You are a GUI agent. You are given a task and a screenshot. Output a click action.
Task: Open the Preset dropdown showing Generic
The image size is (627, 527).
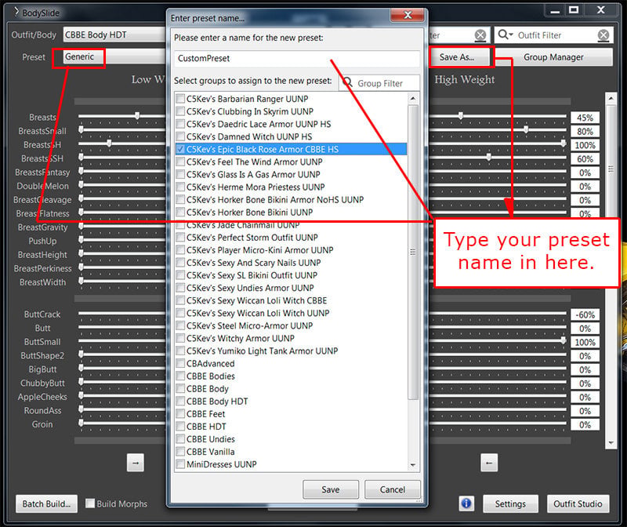pyautogui.click(x=115, y=56)
